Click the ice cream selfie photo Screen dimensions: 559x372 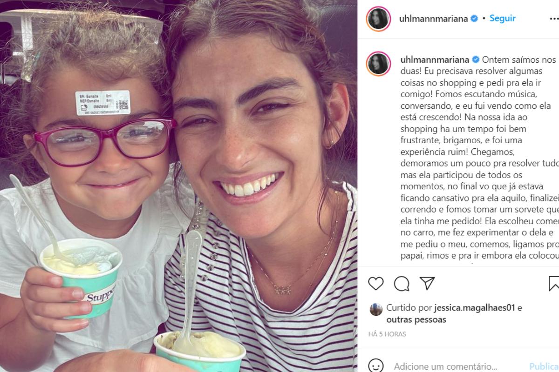click(x=179, y=186)
